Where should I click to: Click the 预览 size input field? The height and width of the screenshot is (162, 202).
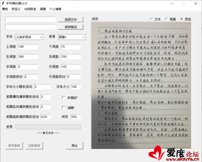coord(76,117)
